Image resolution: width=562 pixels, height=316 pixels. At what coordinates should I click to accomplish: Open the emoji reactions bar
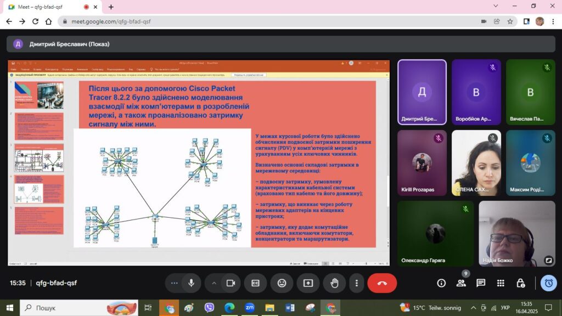point(282,283)
